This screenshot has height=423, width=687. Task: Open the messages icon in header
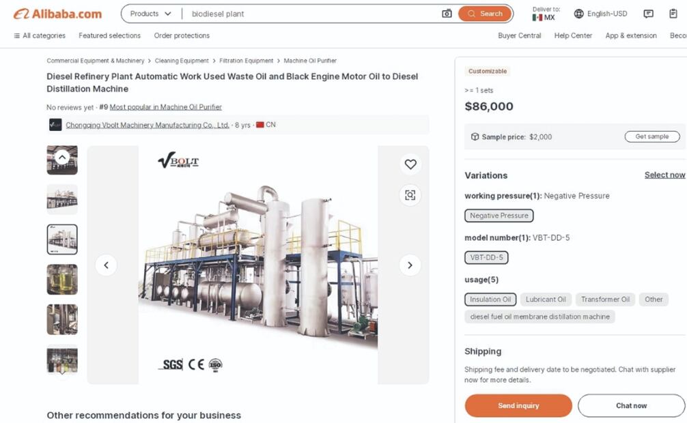click(x=648, y=14)
